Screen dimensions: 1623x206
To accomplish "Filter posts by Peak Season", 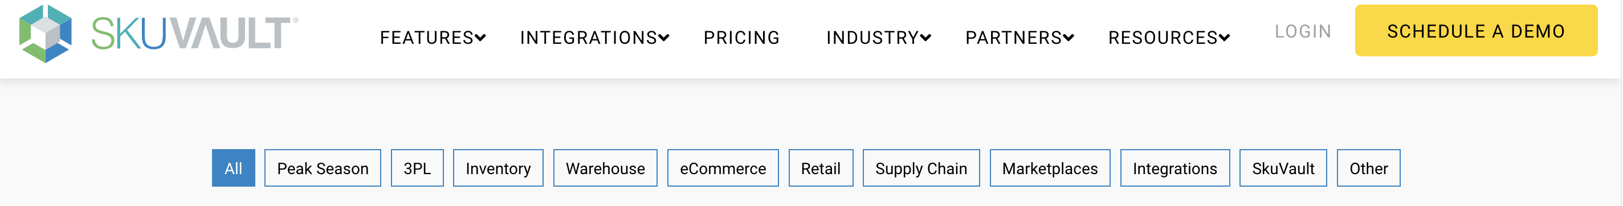I will pos(323,168).
